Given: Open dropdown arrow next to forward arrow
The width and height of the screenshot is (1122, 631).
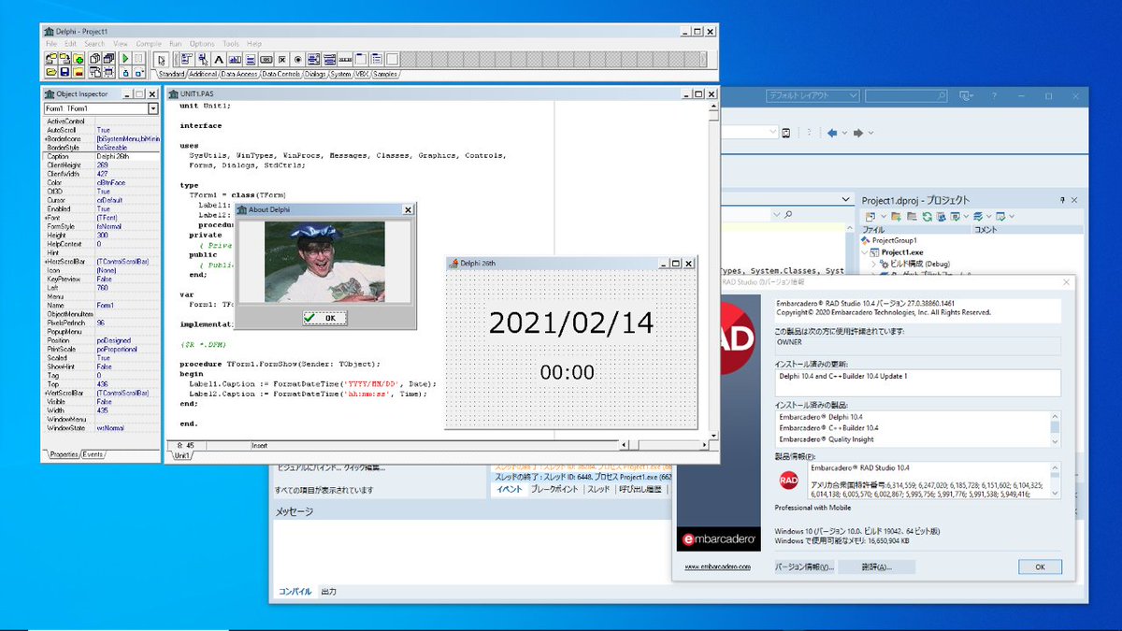Looking at the screenshot, I should pyautogui.click(x=870, y=133).
